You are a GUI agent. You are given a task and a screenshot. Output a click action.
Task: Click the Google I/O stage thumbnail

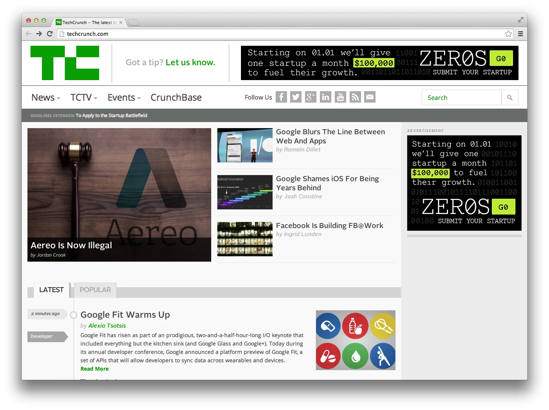click(x=245, y=145)
